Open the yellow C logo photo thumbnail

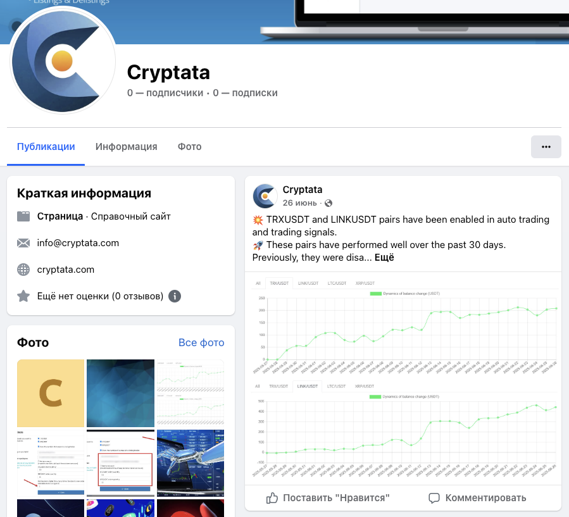click(50, 393)
